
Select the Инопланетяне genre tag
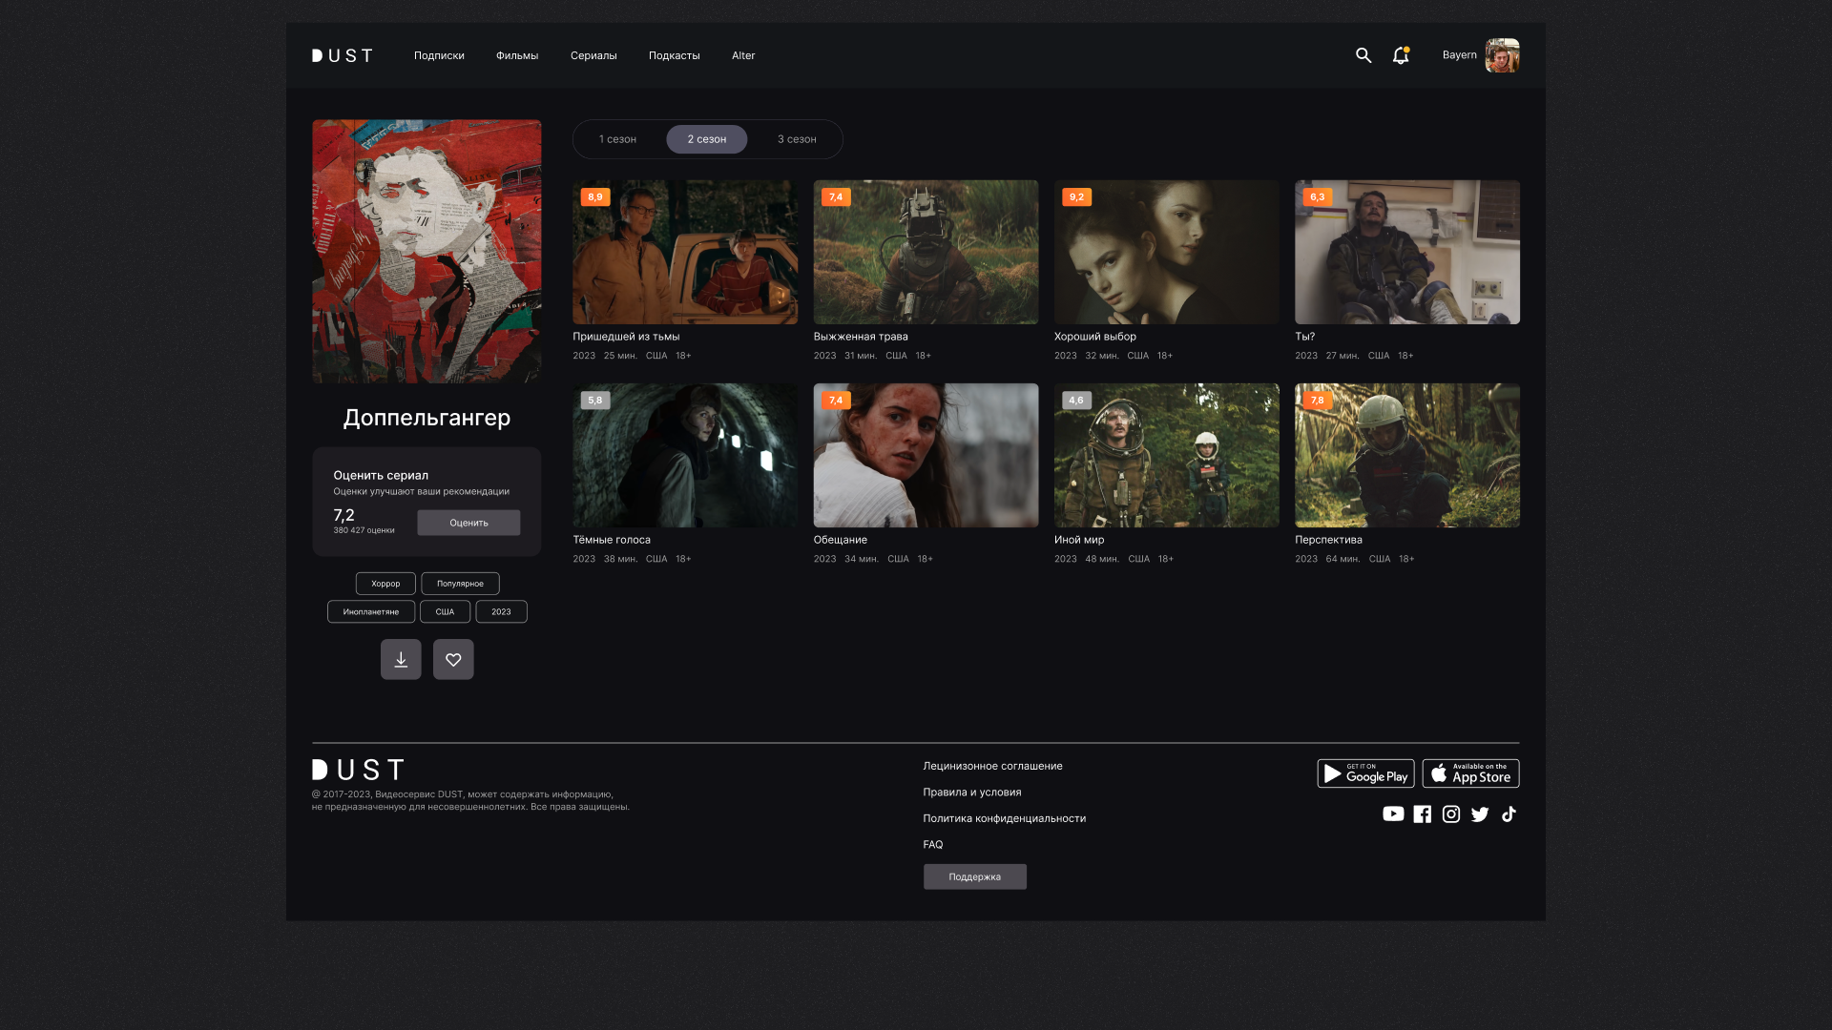click(x=371, y=611)
